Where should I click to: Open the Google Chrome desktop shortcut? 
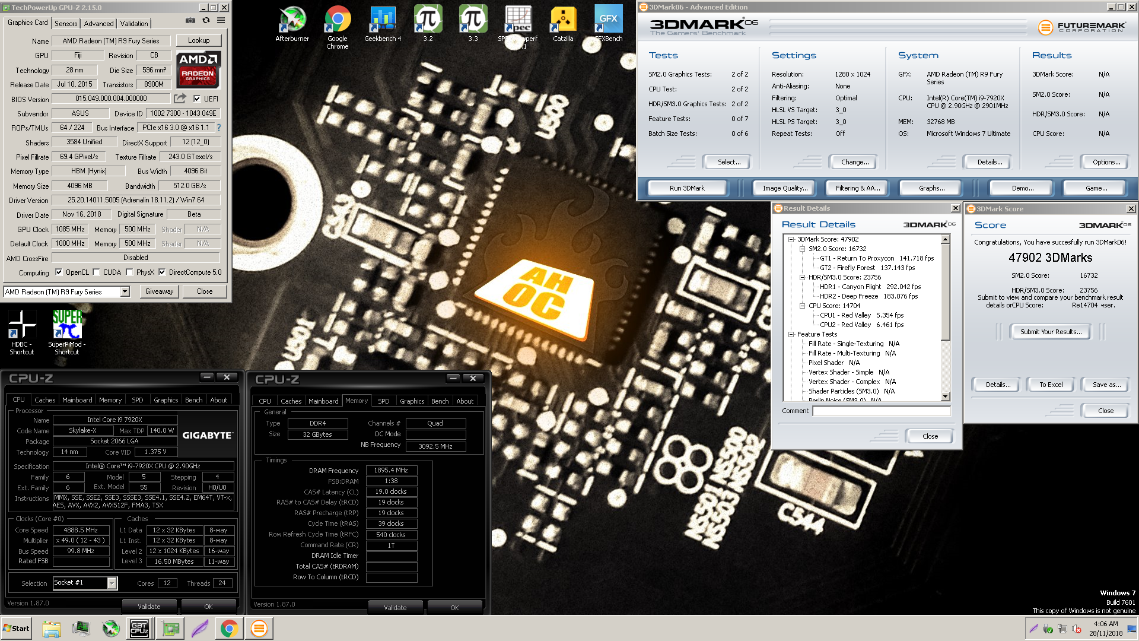point(338,27)
